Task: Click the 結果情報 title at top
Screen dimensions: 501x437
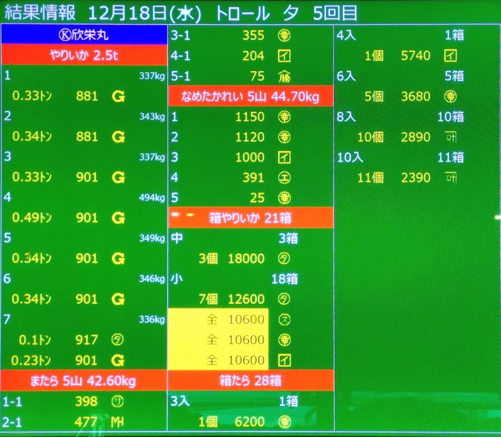Action: 40,12
